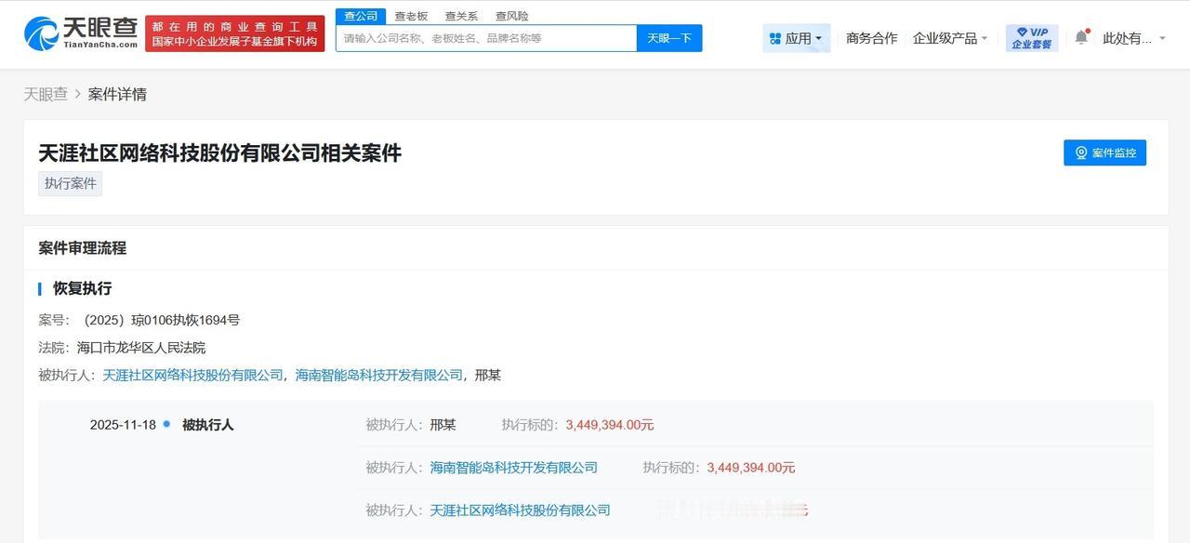
Task: Click the Tianyancha logo
Action: click(x=81, y=33)
